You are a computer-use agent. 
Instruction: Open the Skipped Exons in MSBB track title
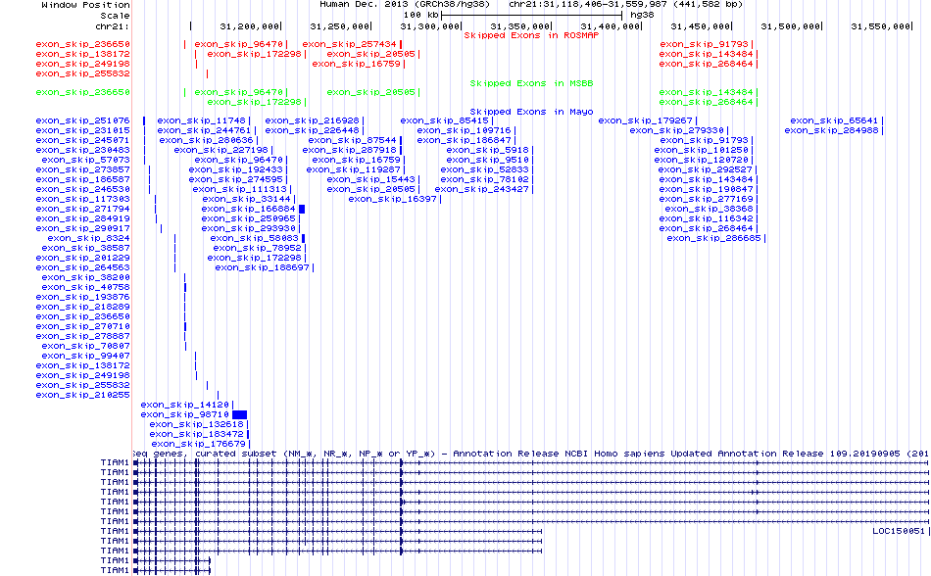click(x=530, y=83)
